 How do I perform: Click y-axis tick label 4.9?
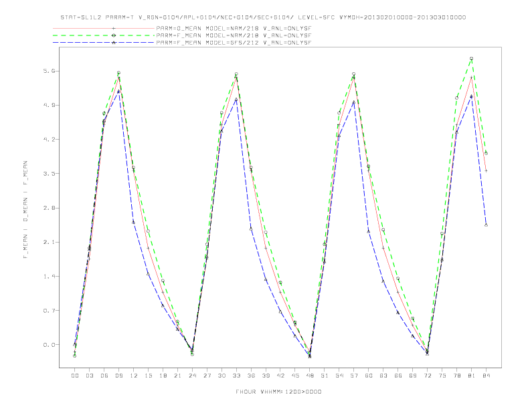pyautogui.click(x=50, y=106)
